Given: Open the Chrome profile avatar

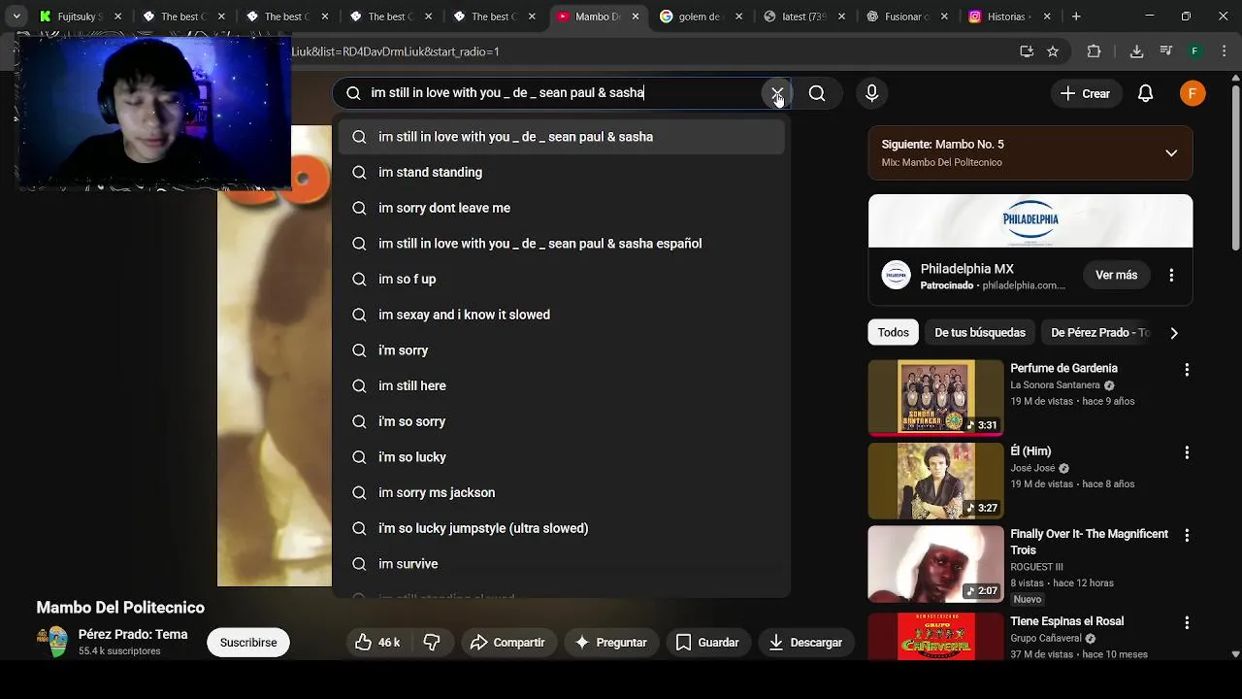Looking at the screenshot, I should tap(1195, 51).
